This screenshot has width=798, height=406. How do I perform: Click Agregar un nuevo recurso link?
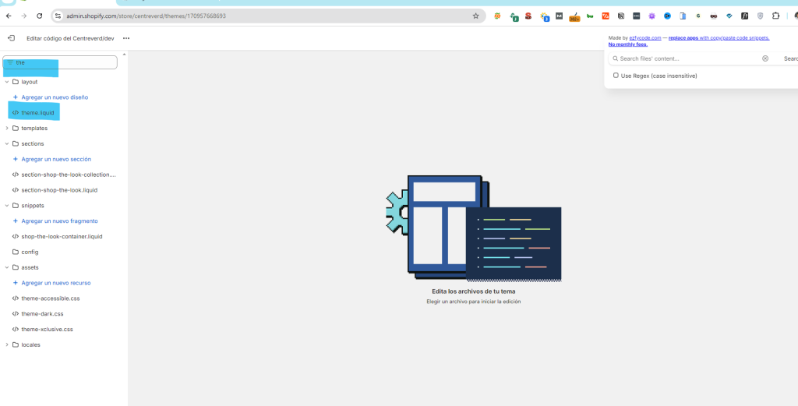coord(55,283)
